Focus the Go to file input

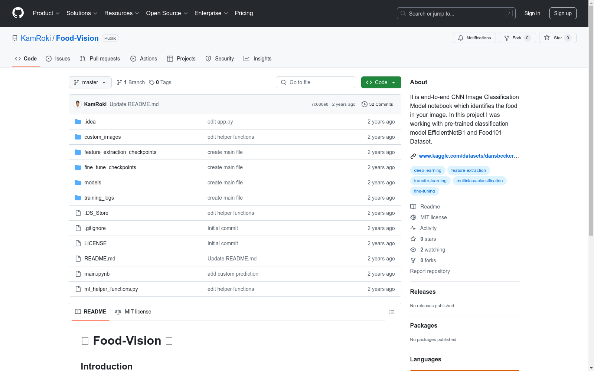[x=316, y=82]
